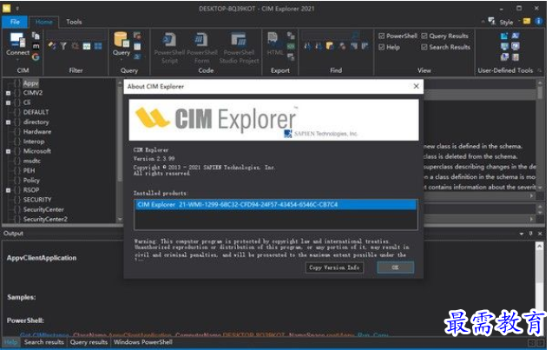Click the teal window icon in Filter group
The width and height of the screenshot is (552, 350).
87,46
